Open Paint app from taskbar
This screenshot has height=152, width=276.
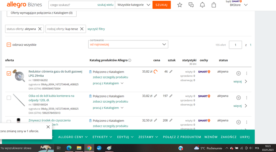(109, 148)
